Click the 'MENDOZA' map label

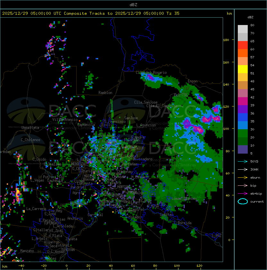[78, 164]
